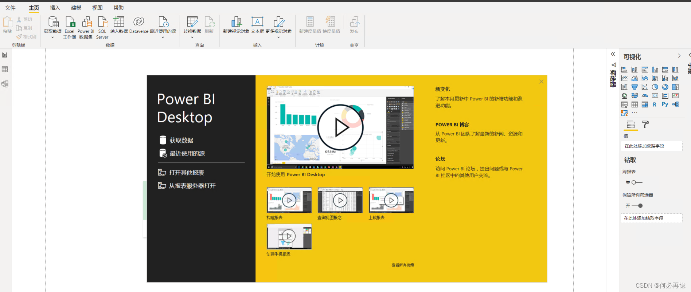691x292 pixels.
Task: Click the 在此处添加数据字段 field well
Action: pos(651,146)
